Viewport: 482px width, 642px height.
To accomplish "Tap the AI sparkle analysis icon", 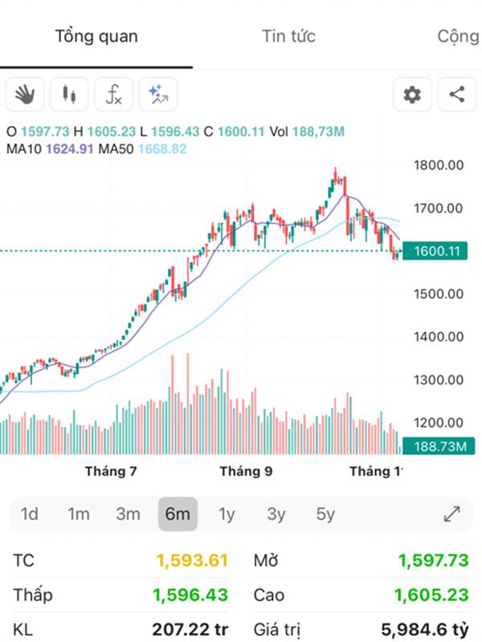I will [158, 95].
